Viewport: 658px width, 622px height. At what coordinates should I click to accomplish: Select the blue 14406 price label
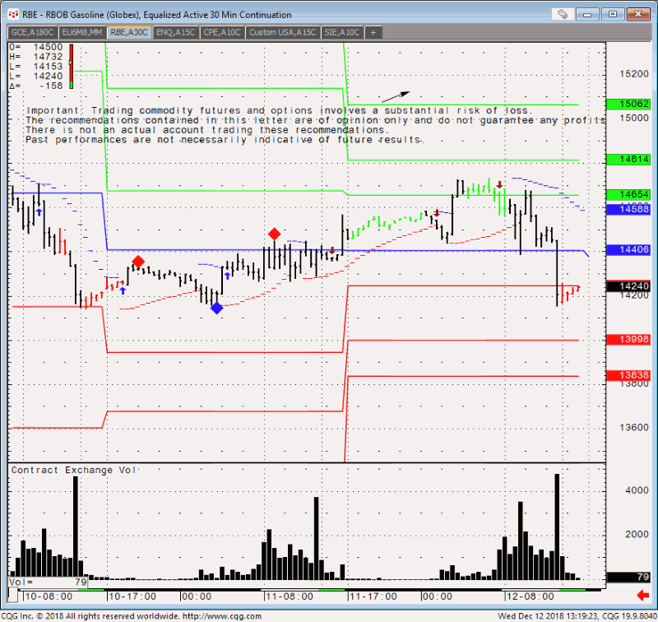(x=628, y=250)
